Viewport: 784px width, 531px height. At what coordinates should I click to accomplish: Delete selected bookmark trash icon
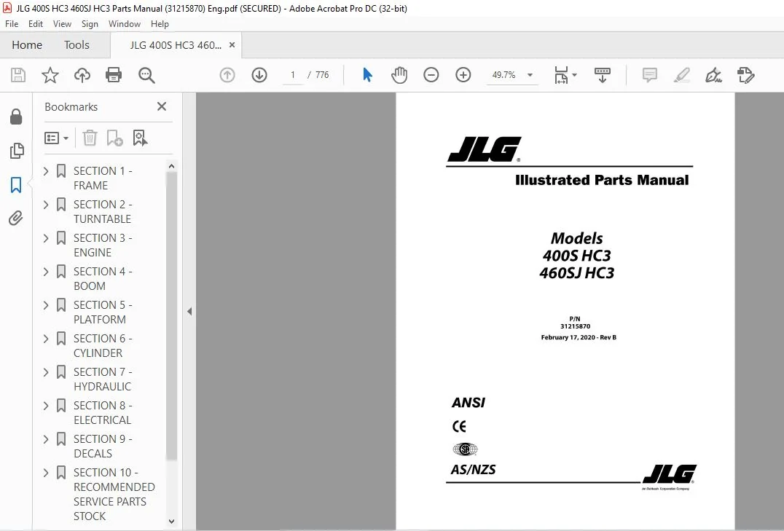(90, 138)
